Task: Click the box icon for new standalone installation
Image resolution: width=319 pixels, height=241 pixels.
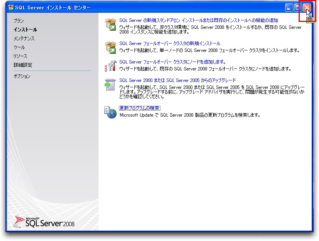Action: (110, 23)
